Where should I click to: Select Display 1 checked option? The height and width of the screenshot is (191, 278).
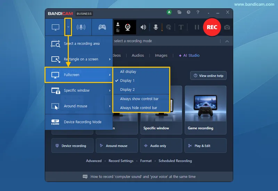(x=141, y=81)
